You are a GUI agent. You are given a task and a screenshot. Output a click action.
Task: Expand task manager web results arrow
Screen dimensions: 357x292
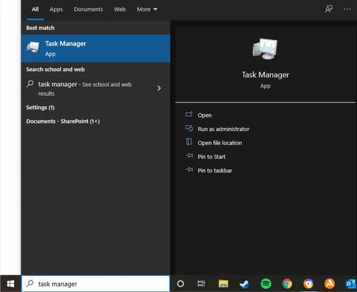[x=159, y=88]
